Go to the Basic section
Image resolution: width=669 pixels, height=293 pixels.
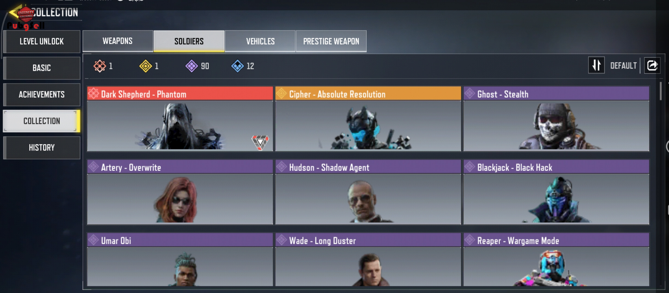click(x=42, y=68)
